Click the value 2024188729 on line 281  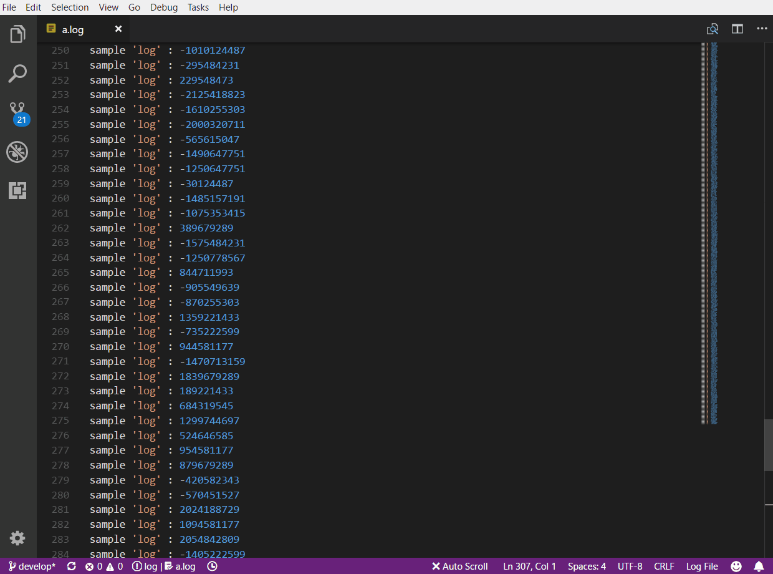pyautogui.click(x=209, y=510)
